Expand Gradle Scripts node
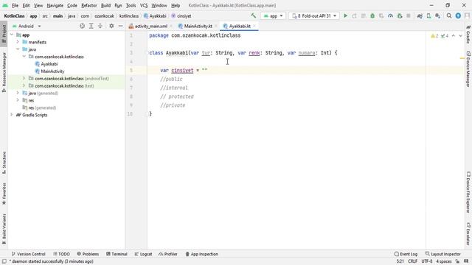472x265 pixels. pyautogui.click(x=12, y=115)
